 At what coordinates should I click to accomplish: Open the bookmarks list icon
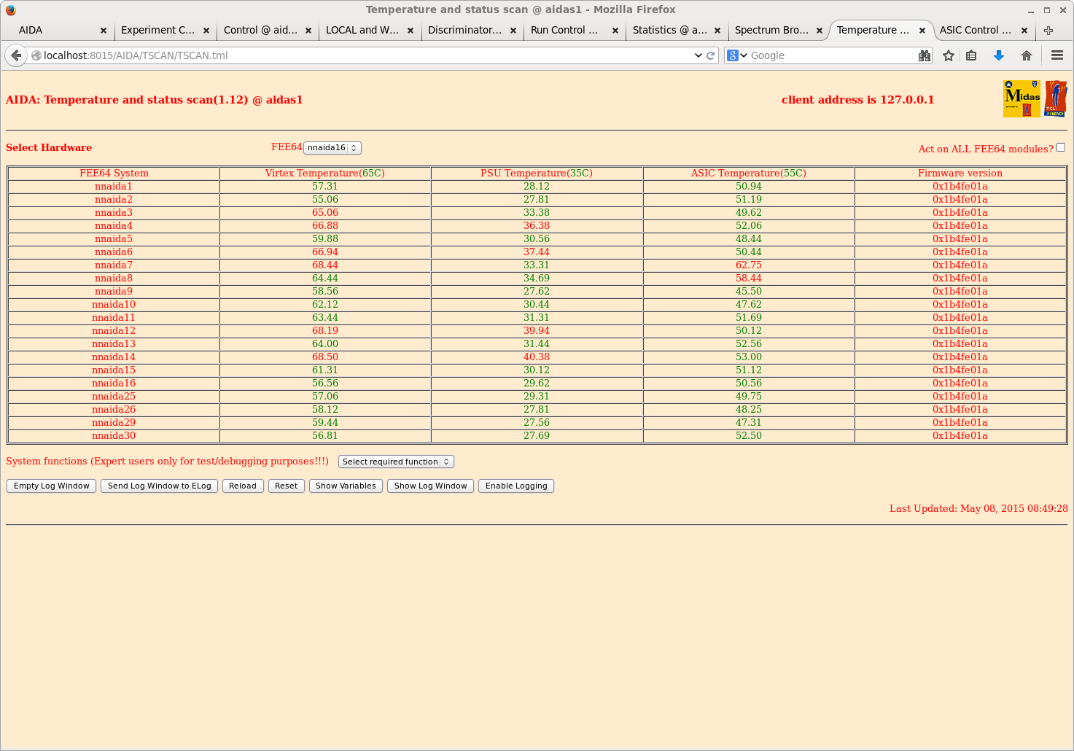pyautogui.click(x=971, y=55)
